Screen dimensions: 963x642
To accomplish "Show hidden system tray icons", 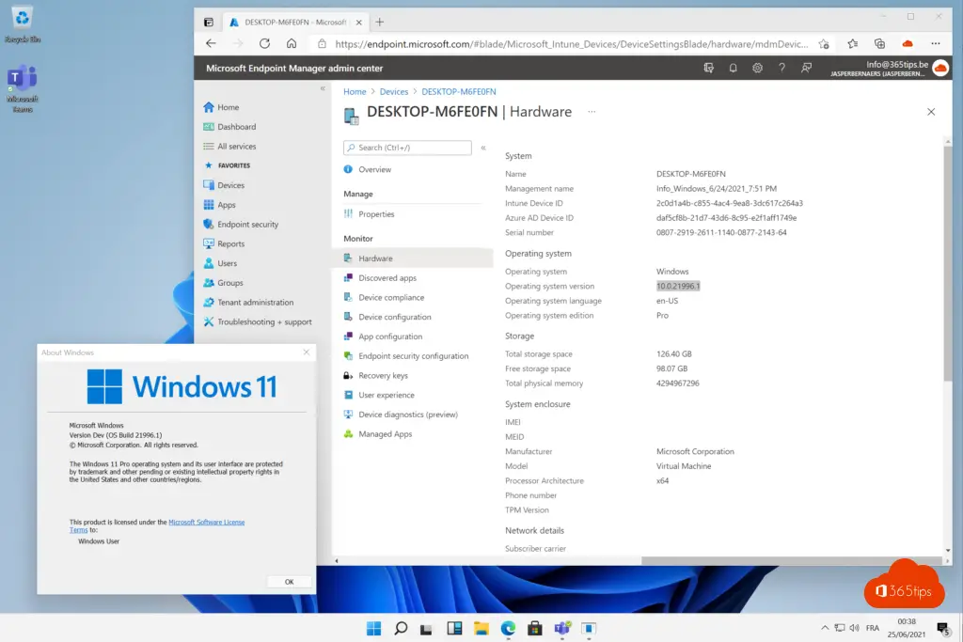I will click(825, 628).
